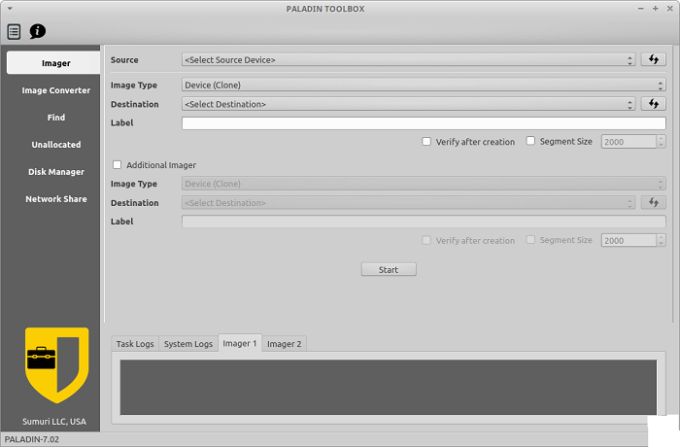Image resolution: width=680 pixels, height=447 pixels.
Task: Switch to System Logs tab
Action: [x=188, y=344]
